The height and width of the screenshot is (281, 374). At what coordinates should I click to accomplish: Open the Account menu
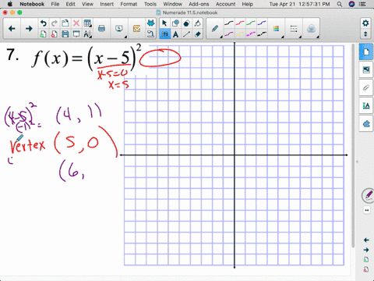click(x=225, y=4)
